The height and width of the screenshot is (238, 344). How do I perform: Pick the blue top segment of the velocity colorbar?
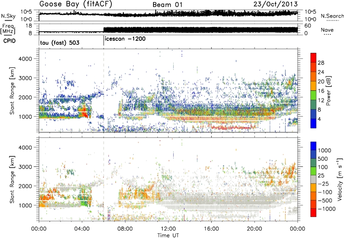(313, 146)
